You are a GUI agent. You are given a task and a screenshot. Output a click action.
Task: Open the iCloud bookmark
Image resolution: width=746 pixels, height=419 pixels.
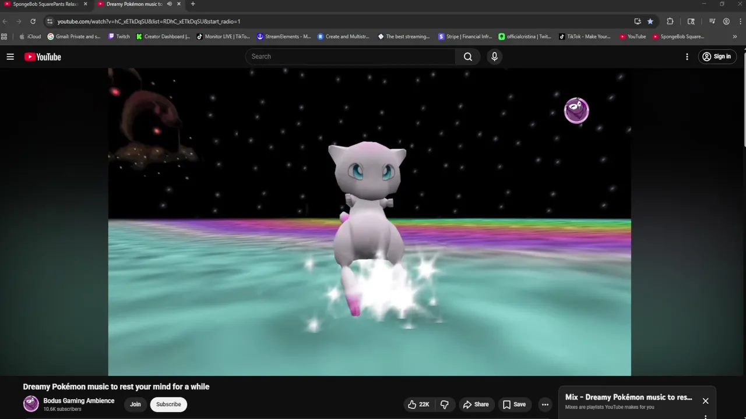30,37
